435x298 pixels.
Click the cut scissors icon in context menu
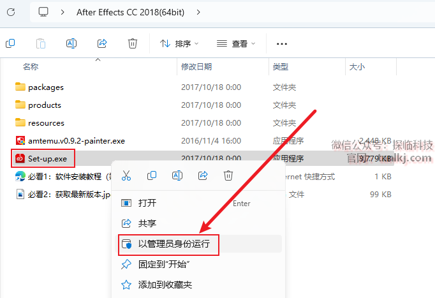click(x=126, y=175)
